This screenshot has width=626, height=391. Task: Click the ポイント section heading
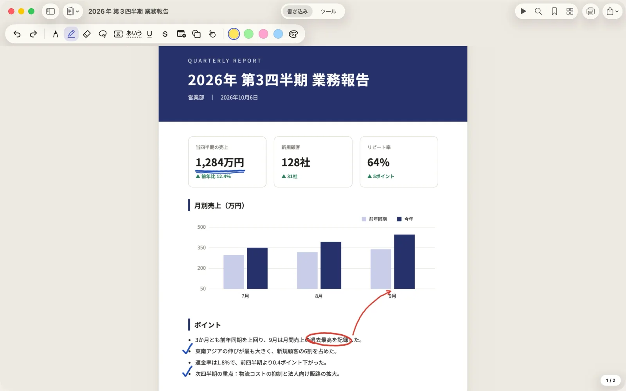(x=207, y=325)
